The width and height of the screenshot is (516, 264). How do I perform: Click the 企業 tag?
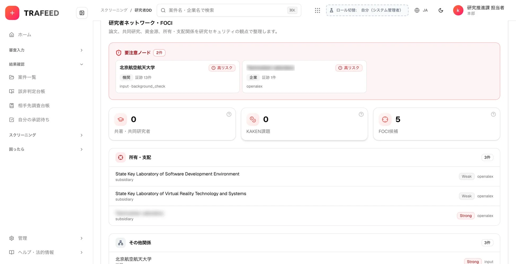(x=253, y=77)
